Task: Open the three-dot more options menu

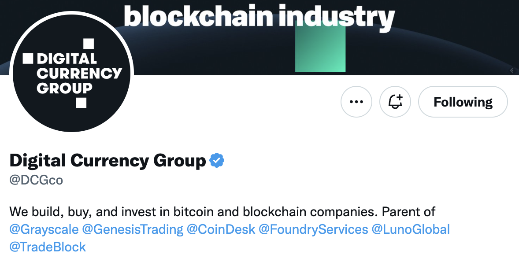Action: point(356,102)
